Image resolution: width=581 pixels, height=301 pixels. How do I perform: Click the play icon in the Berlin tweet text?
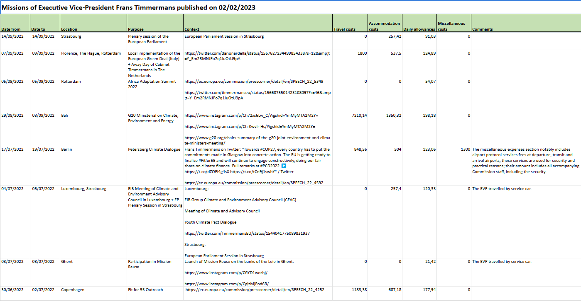click(296, 166)
